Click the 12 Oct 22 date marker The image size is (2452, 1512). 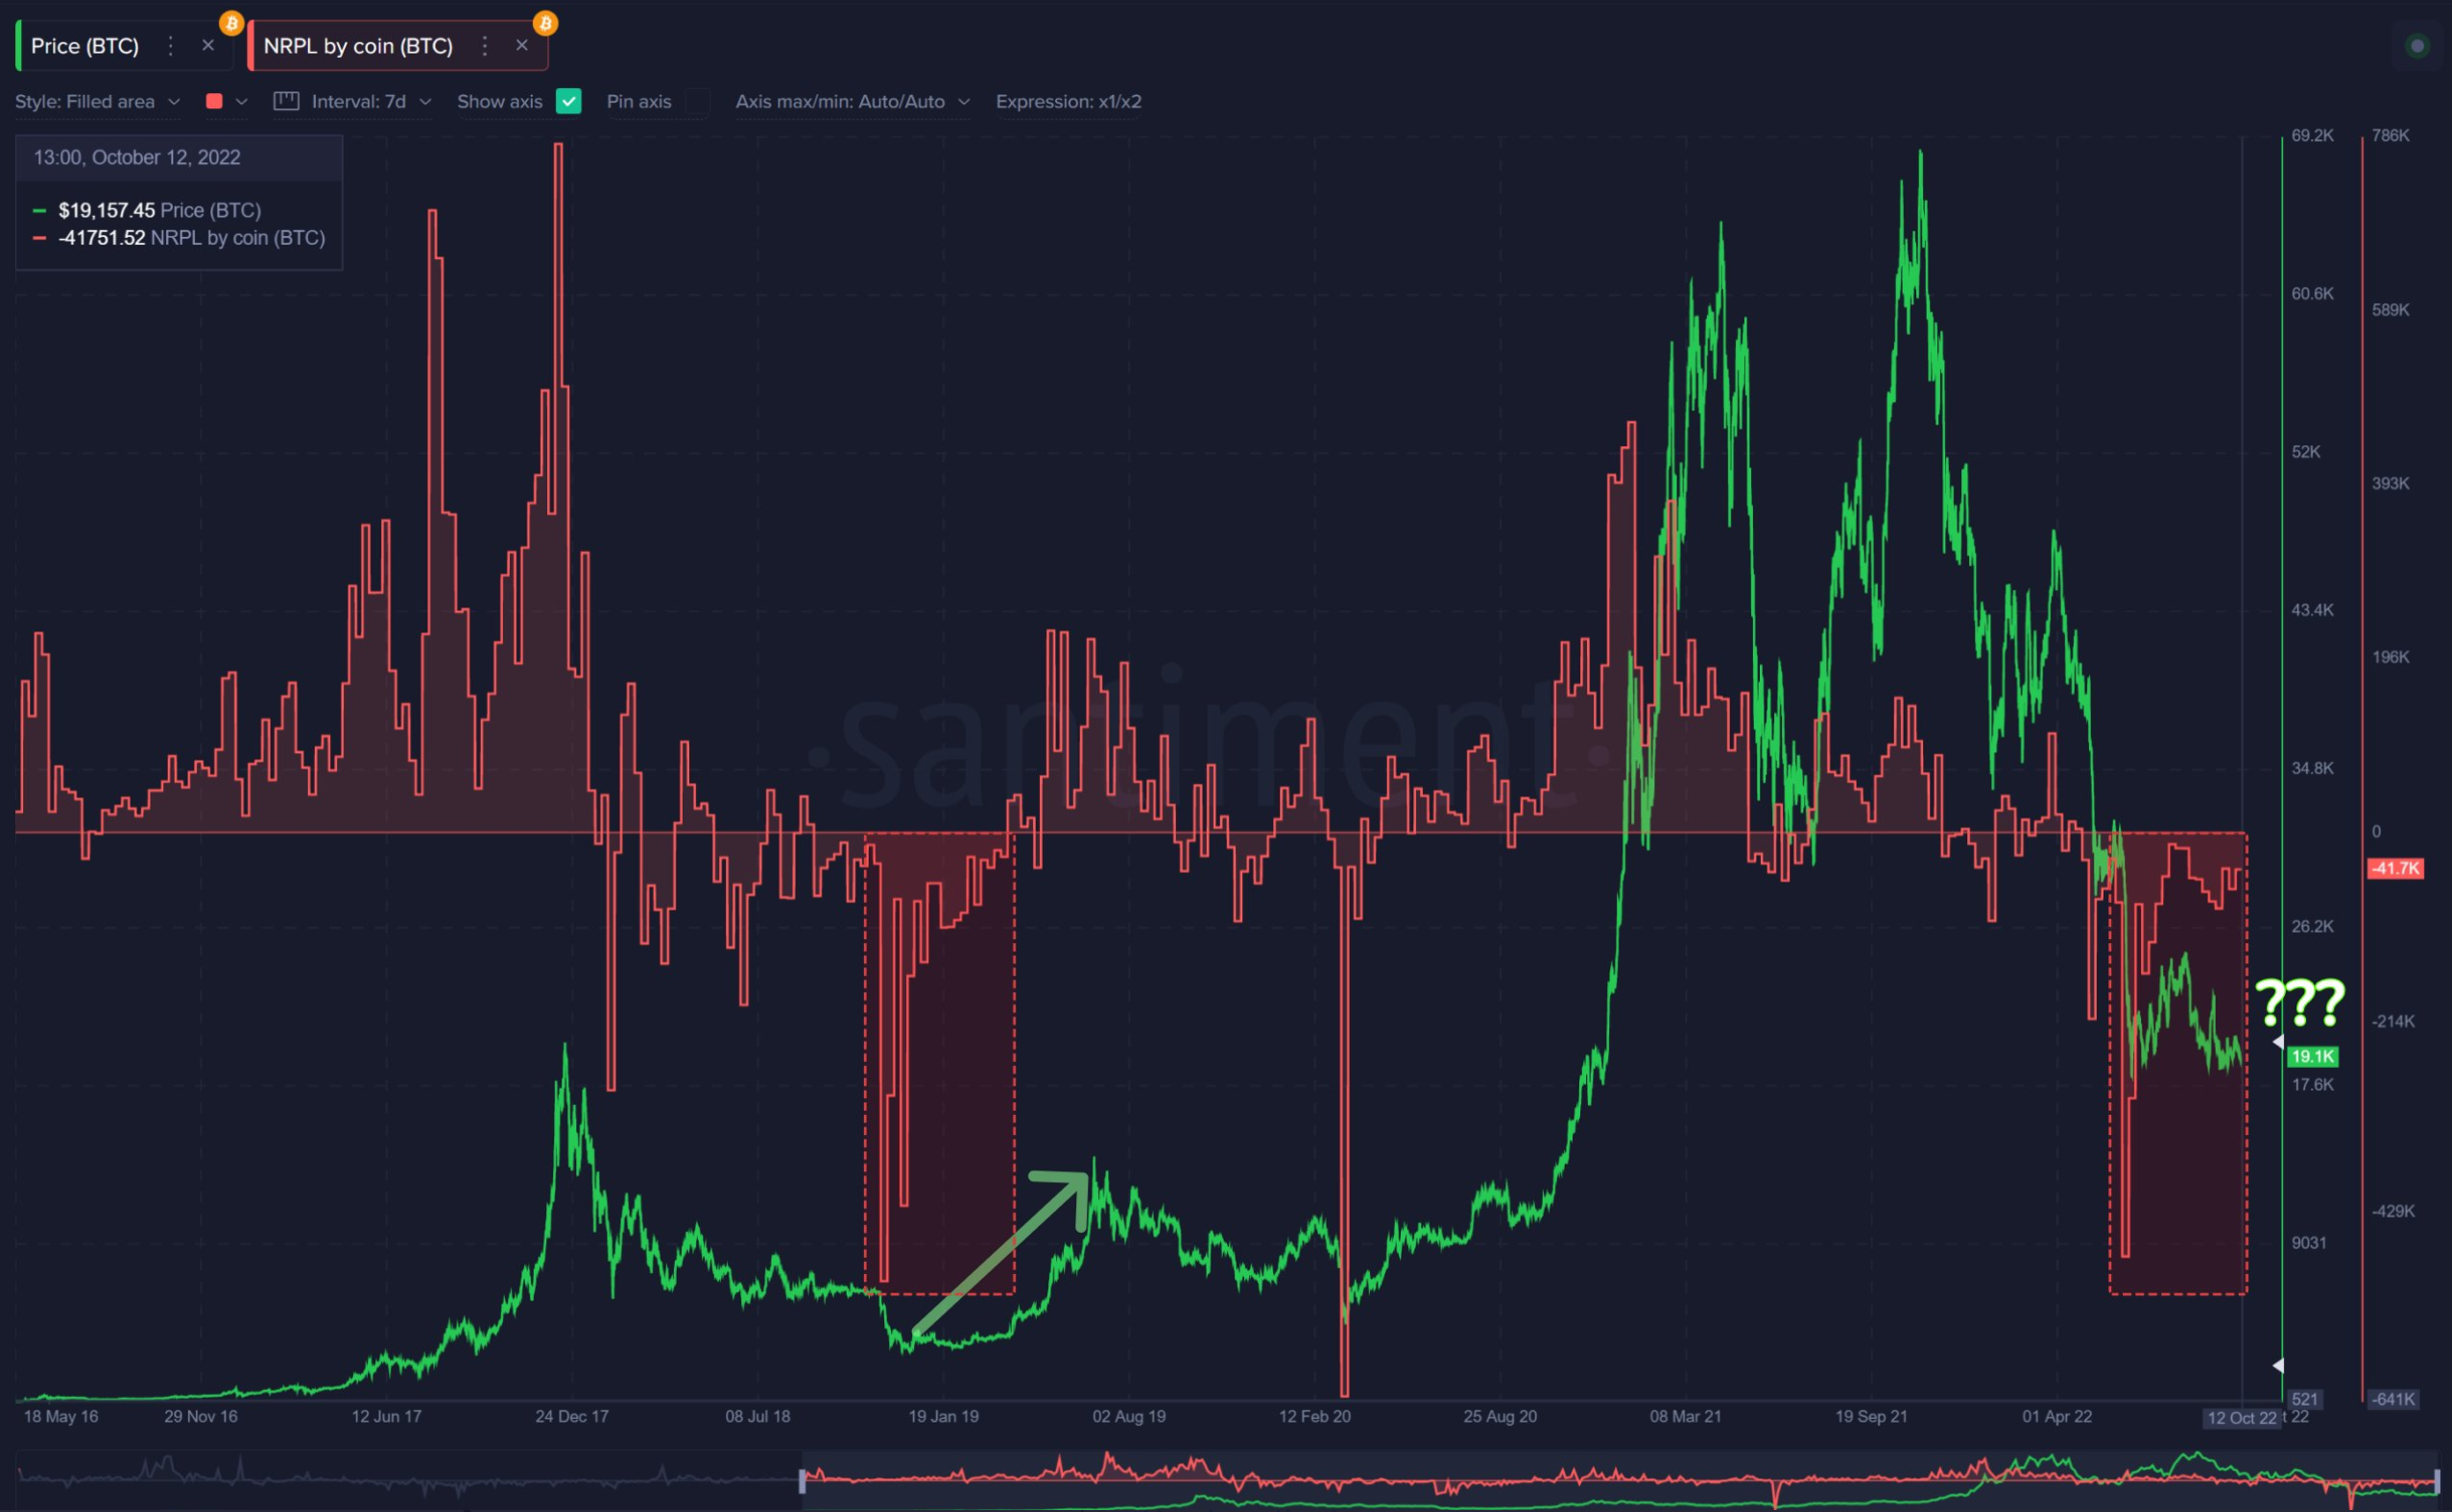(2241, 1417)
